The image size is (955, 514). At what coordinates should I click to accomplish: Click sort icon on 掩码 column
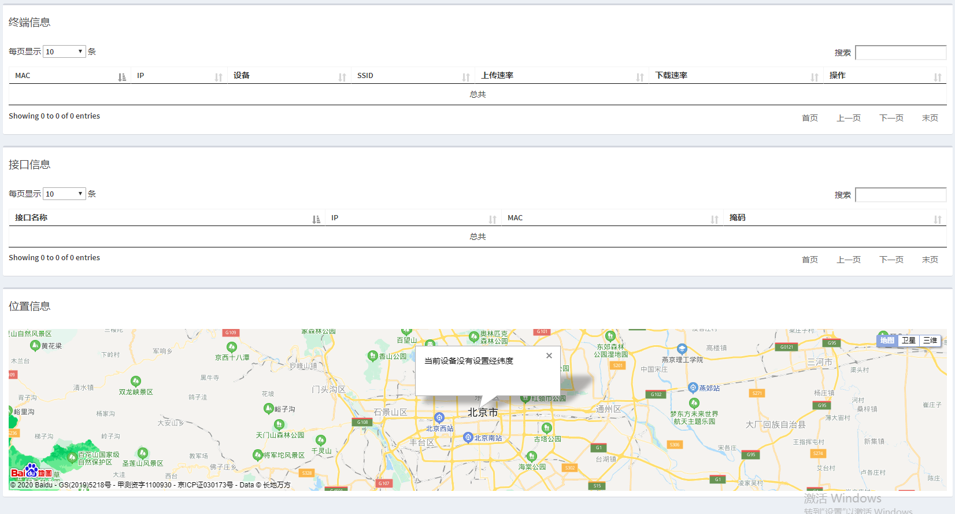tap(937, 219)
